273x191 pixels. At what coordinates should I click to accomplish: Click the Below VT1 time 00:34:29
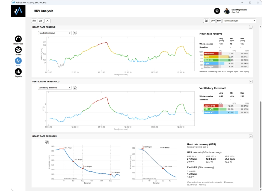coord(245,112)
